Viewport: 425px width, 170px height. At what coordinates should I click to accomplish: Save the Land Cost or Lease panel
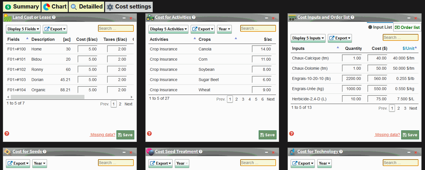coord(125,135)
